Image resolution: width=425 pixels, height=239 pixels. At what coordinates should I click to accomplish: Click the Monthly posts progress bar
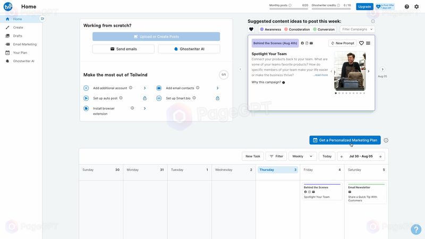[x=288, y=9]
